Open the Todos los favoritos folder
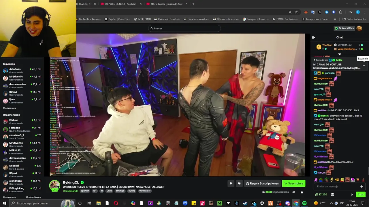Image resolution: width=369 pixels, height=207 pixels. [354, 19]
